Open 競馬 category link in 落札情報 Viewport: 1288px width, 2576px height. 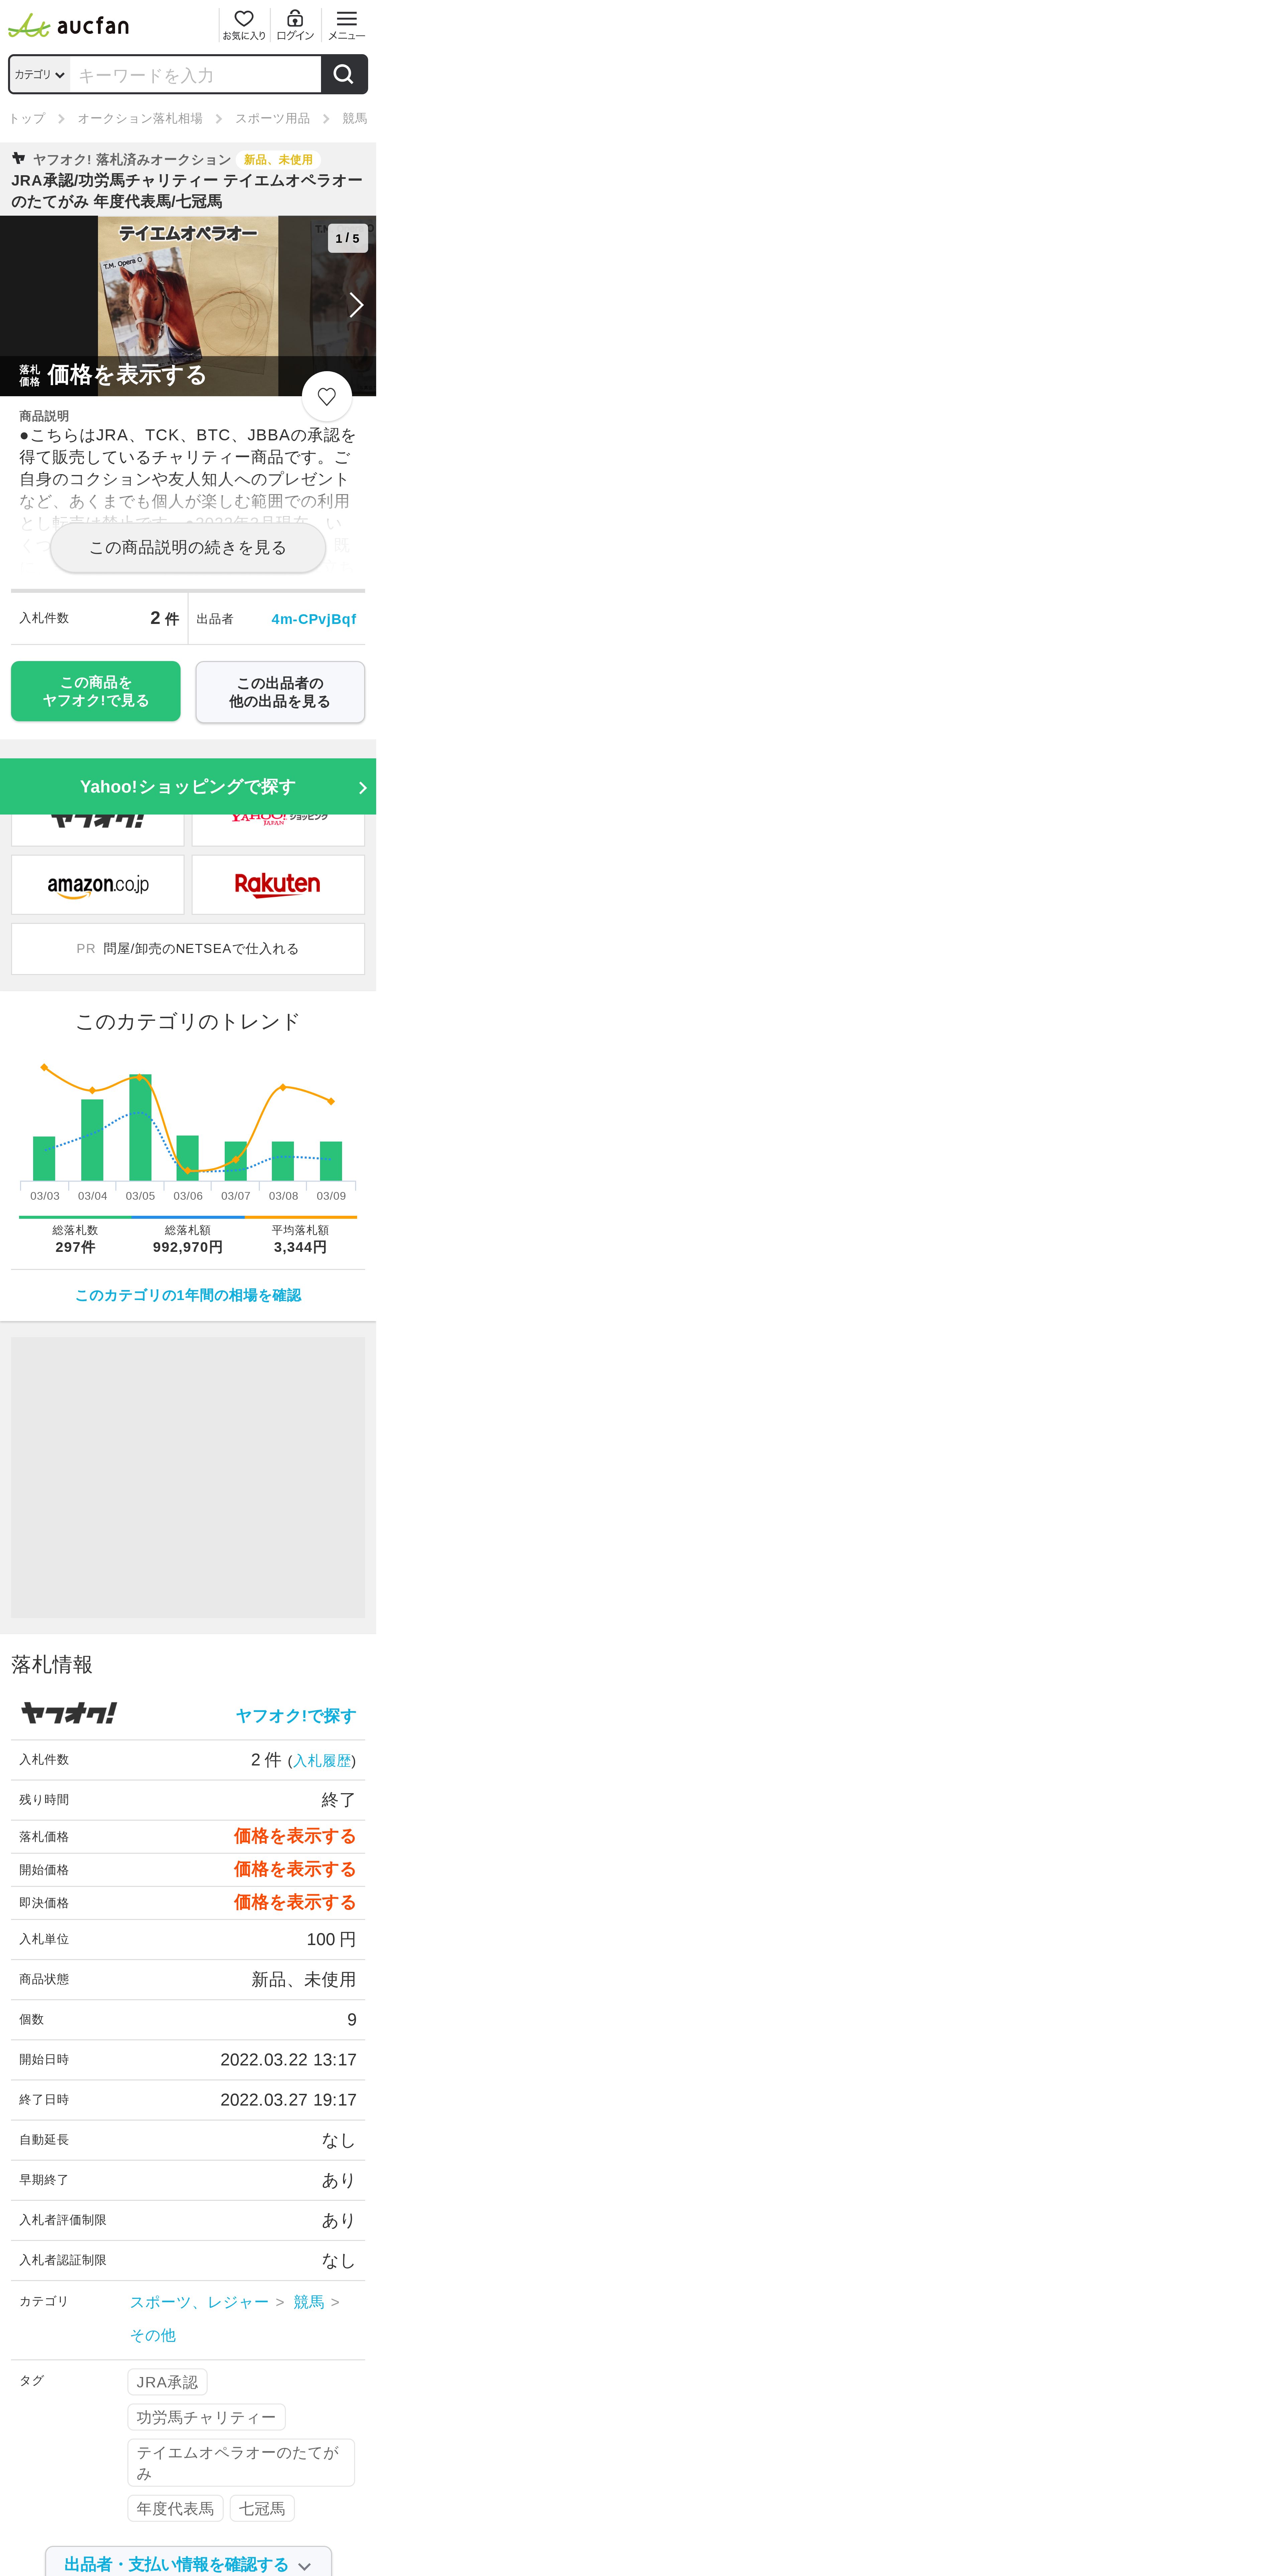coord(309,2302)
